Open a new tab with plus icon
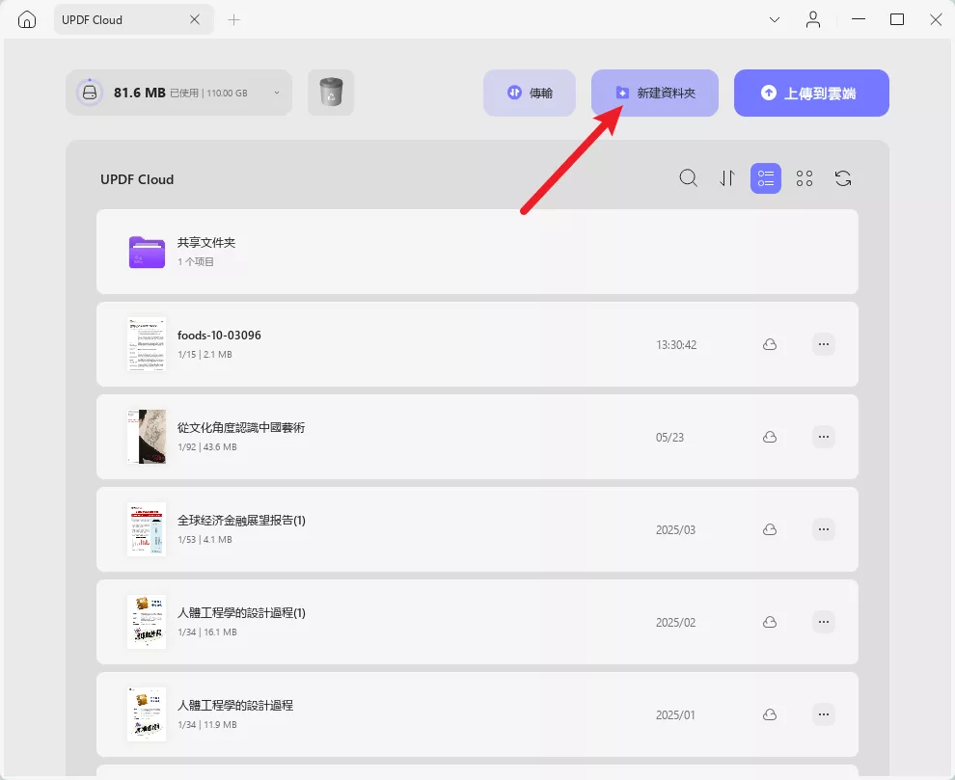 pyautogui.click(x=233, y=20)
